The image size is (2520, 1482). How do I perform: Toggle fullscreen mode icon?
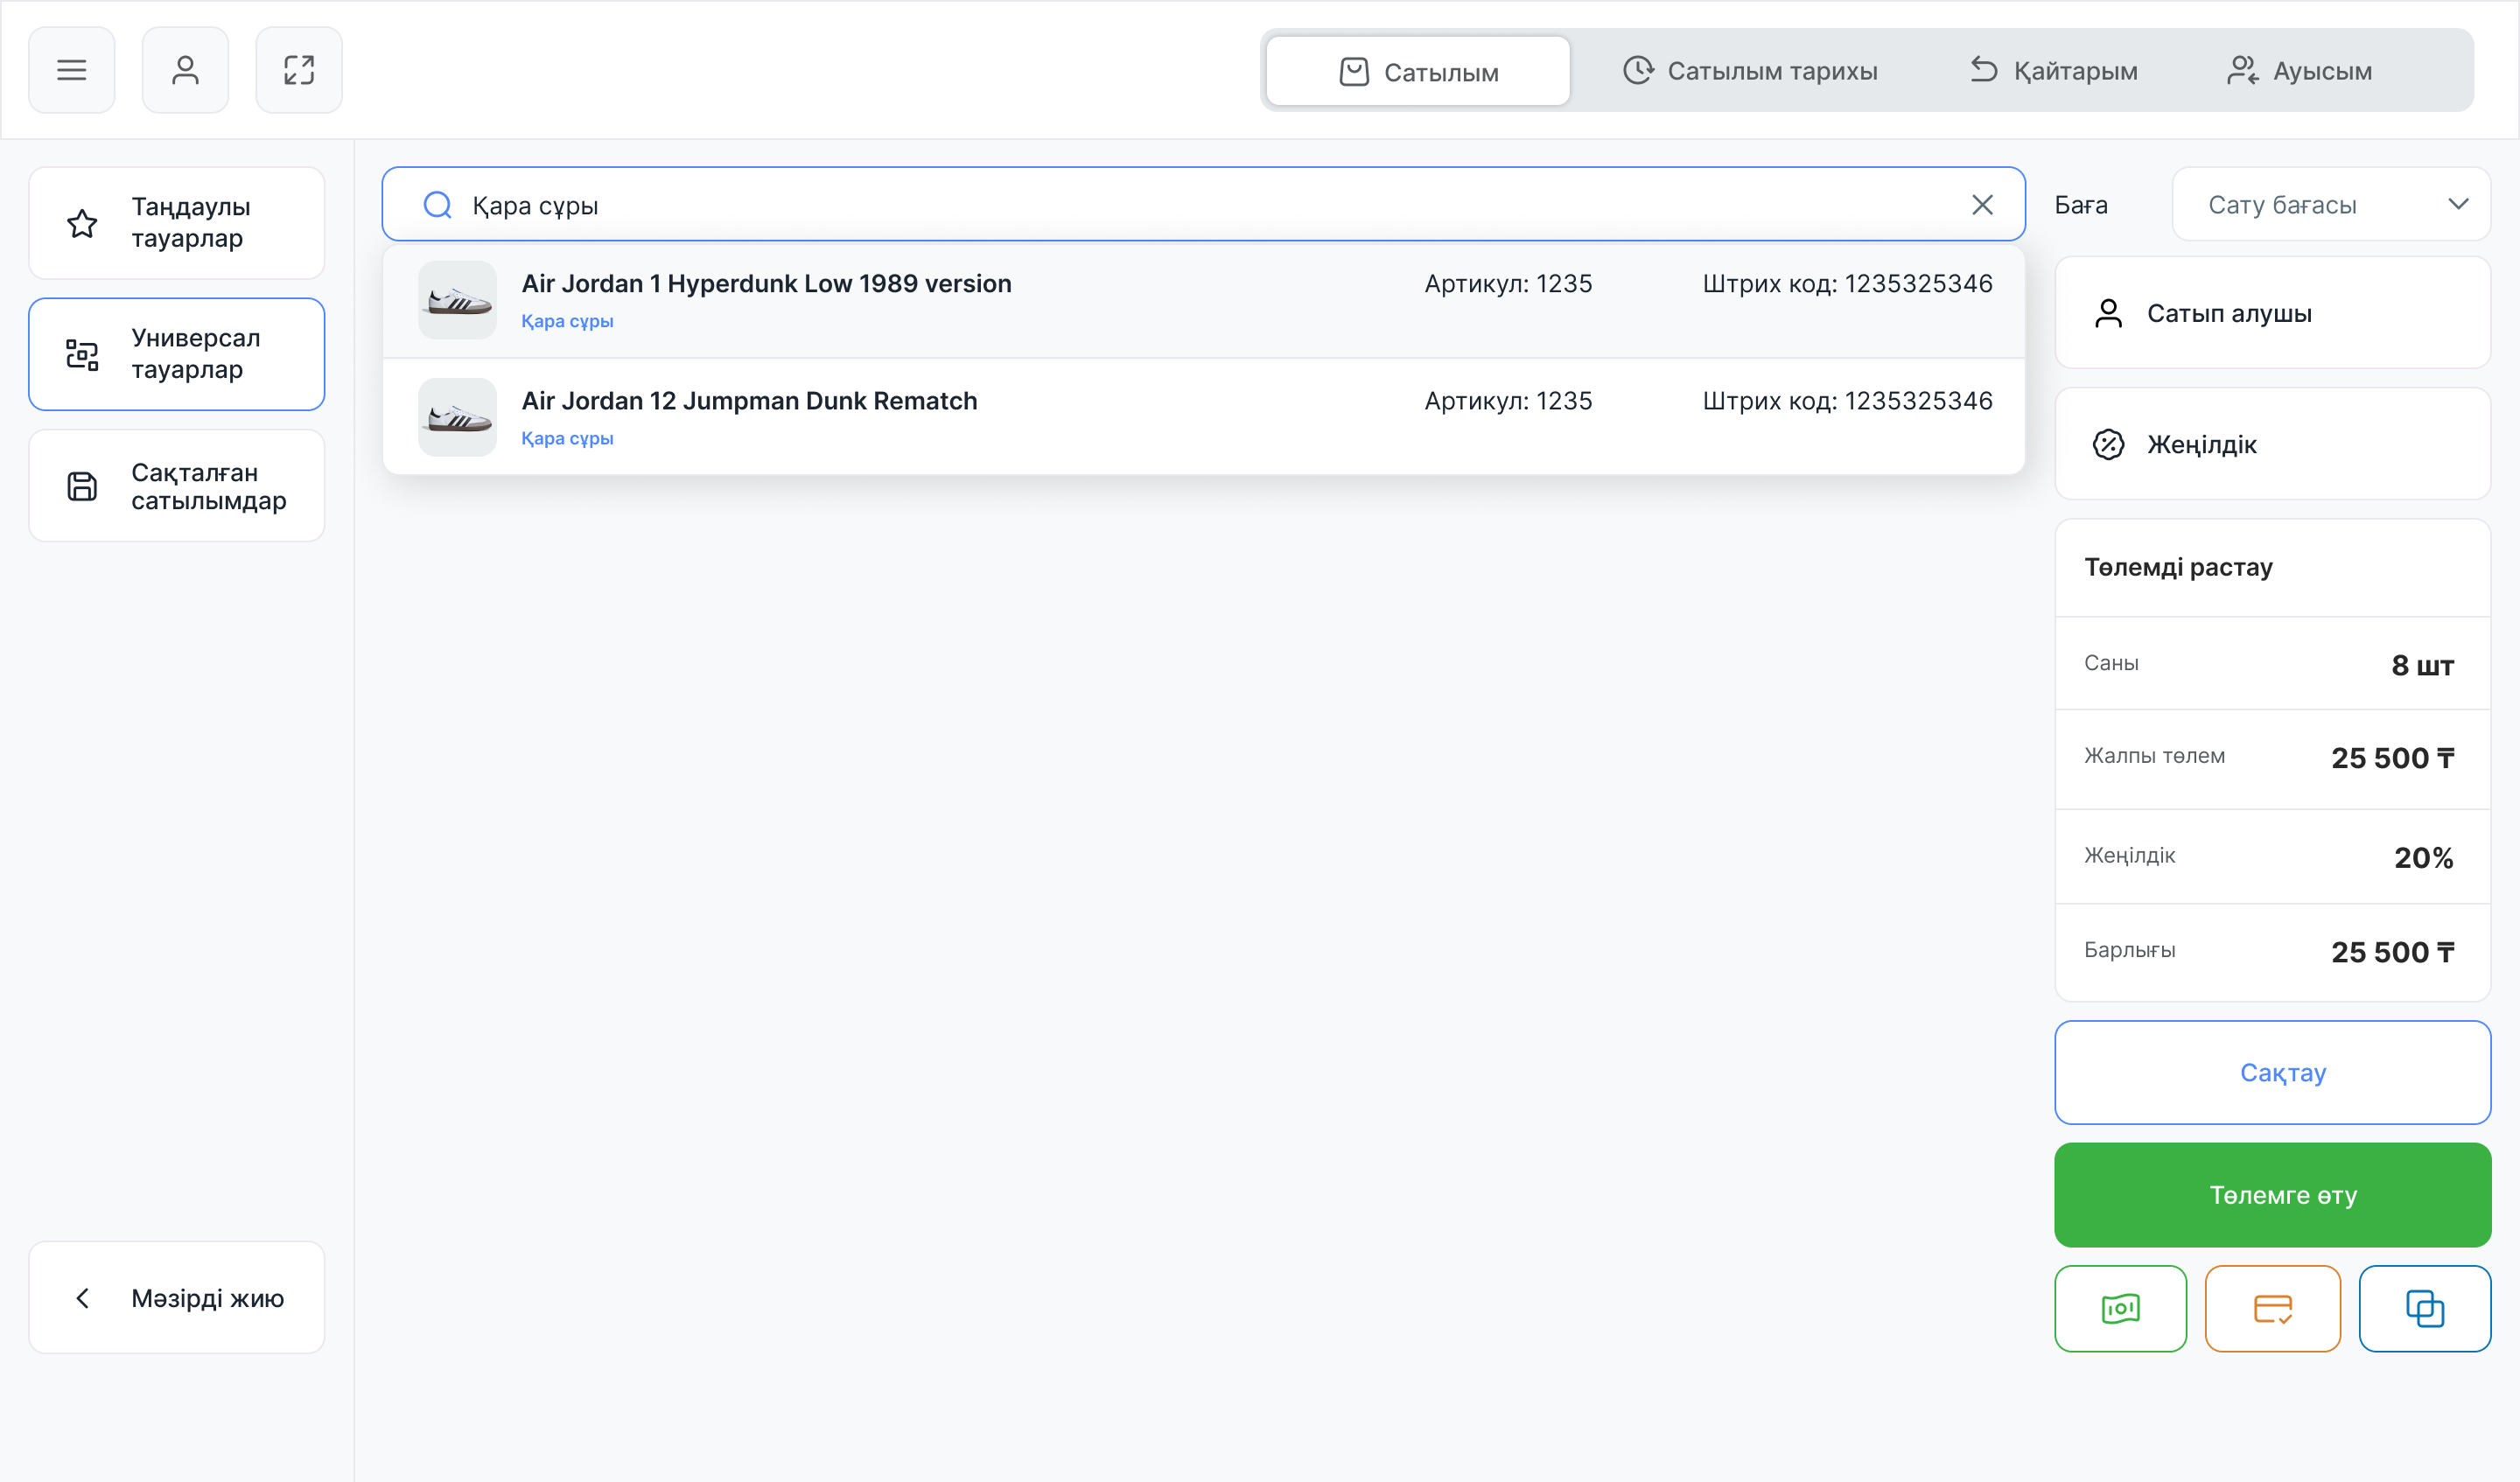[299, 70]
